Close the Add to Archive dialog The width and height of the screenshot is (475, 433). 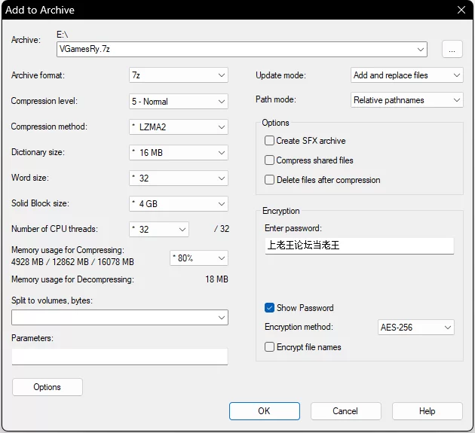tap(461, 10)
